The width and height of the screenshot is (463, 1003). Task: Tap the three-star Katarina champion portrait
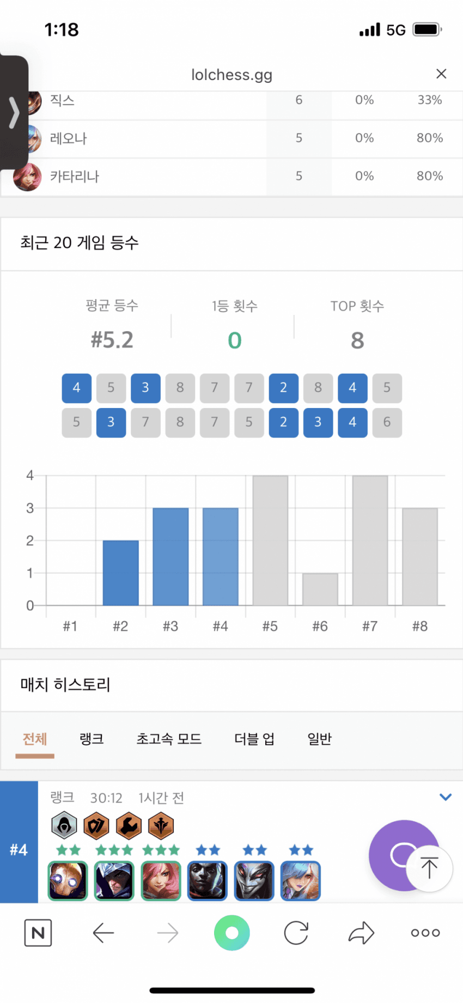(160, 880)
